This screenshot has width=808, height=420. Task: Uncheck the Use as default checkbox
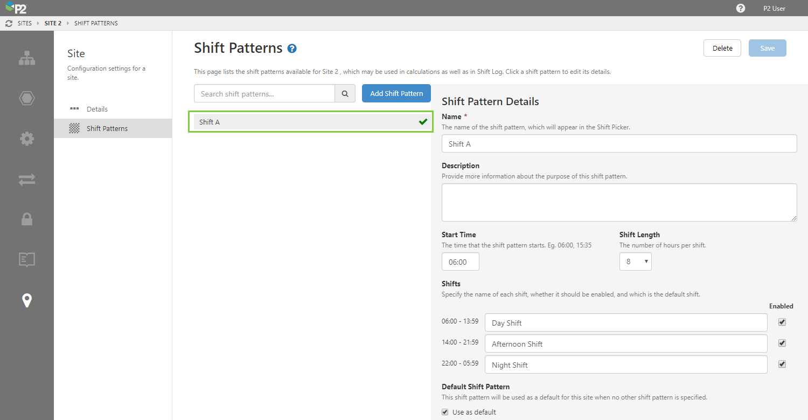445,412
